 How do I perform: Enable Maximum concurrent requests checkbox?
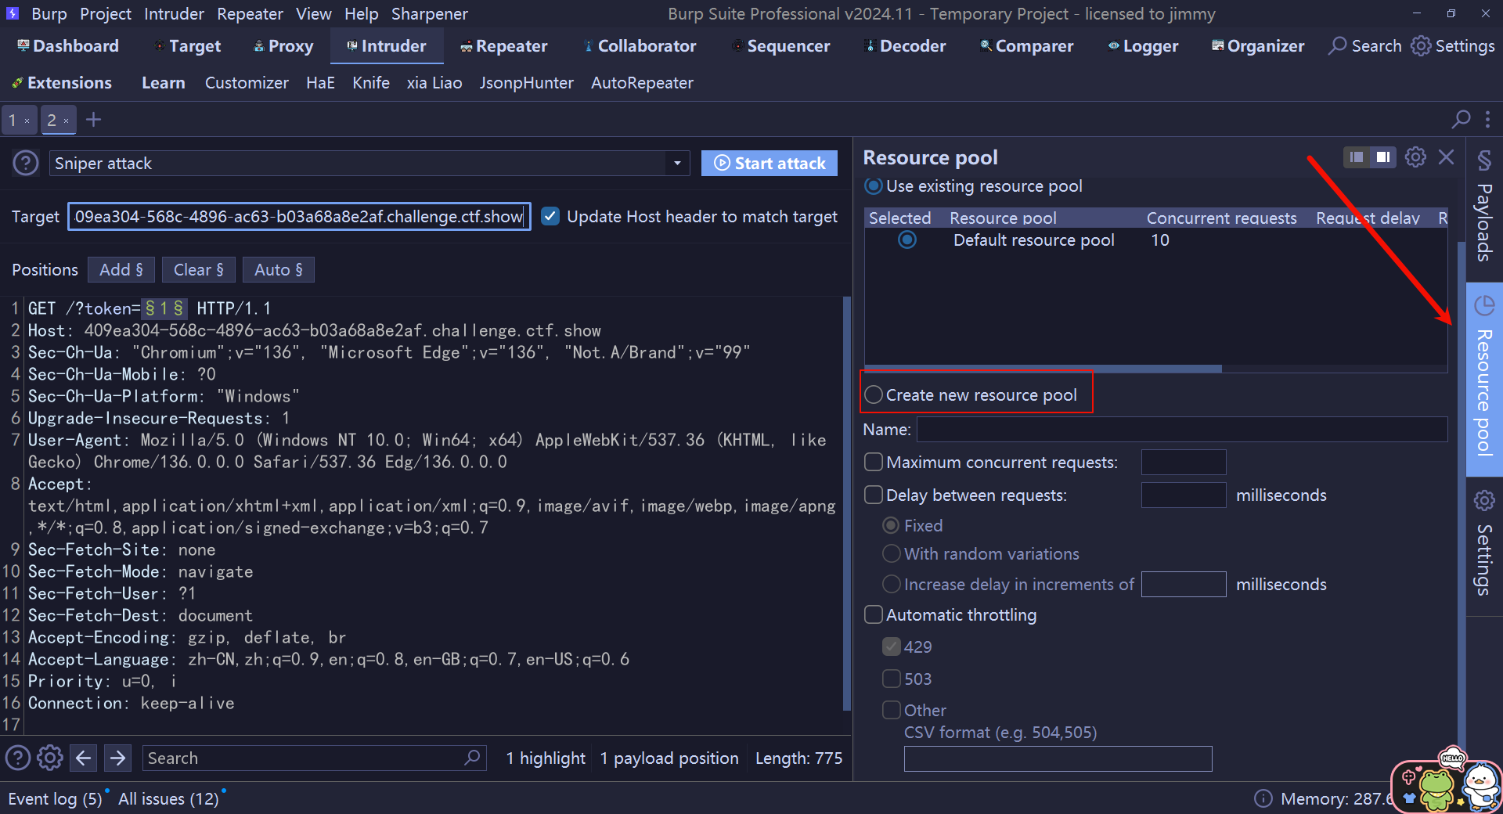874,462
